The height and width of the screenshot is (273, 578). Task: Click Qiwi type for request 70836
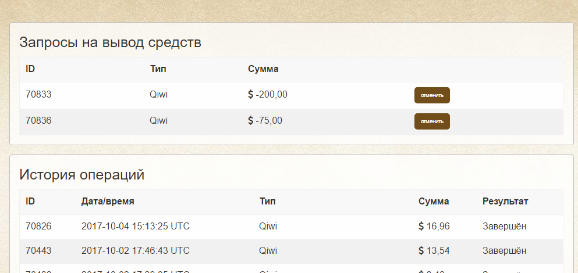click(158, 121)
